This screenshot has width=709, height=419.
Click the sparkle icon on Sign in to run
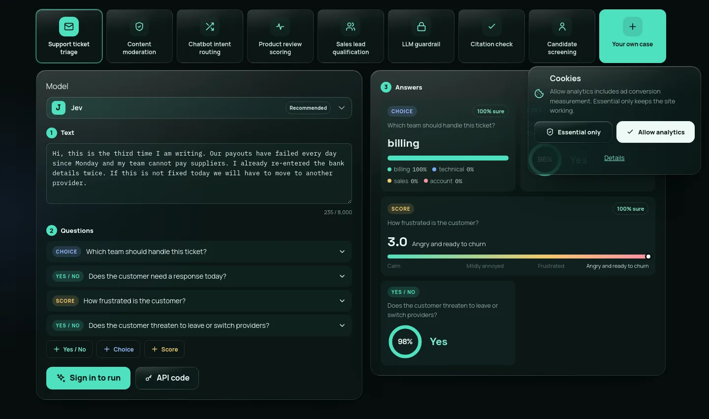click(x=61, y=378)
